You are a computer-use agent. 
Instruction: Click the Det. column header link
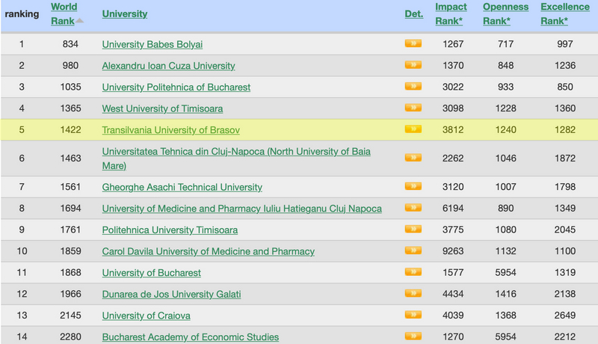pyautogui.click(x=413, y=13)
